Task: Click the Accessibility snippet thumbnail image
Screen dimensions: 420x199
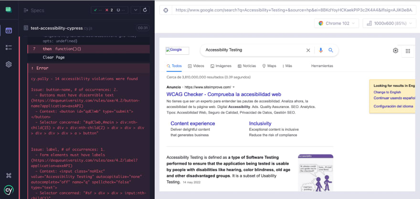Action: (315, 173)
